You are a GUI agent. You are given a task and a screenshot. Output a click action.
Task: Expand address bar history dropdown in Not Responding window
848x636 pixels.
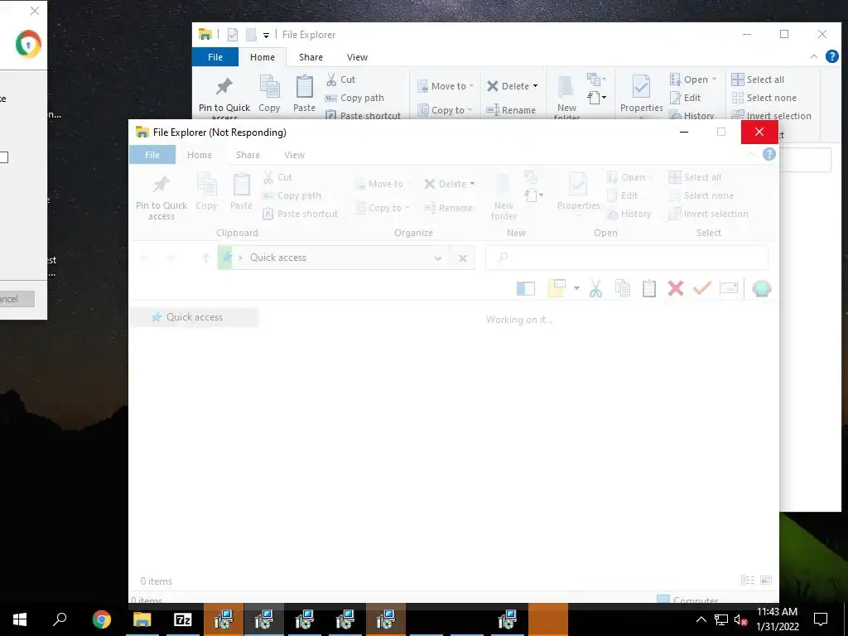click(x=438, y=258)
